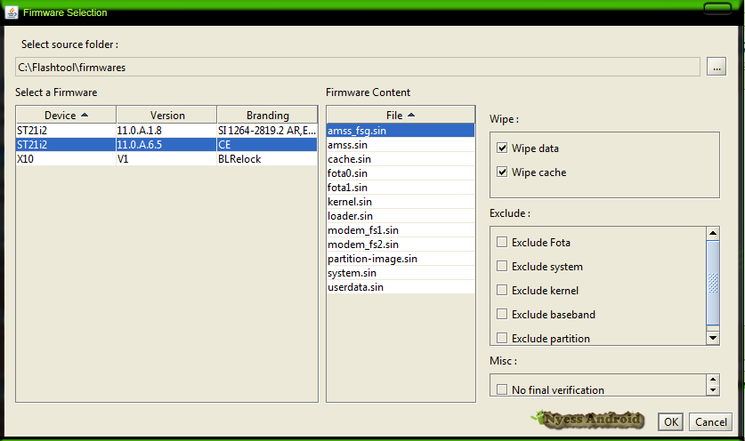The image size is (745, 441).
Task: Select ST21i2 firmware version 11.0.A.1.8
Action: [166, 131]
